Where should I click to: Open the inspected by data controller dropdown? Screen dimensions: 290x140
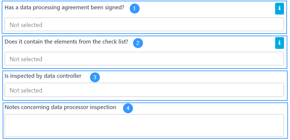[x=144, y=90]
